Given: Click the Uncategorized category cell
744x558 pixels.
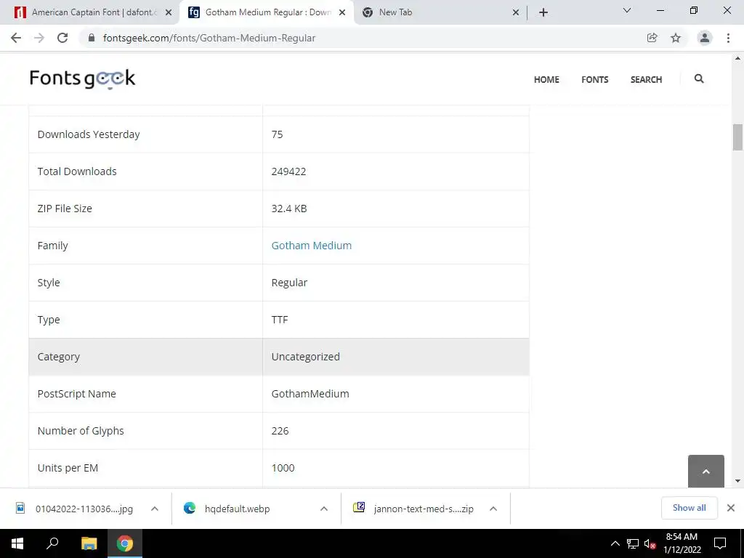Looking at the screenshot, I should point(396,356).
